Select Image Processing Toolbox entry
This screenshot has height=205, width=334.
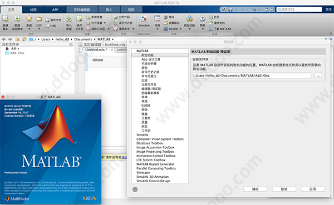[x=155, y=152]
